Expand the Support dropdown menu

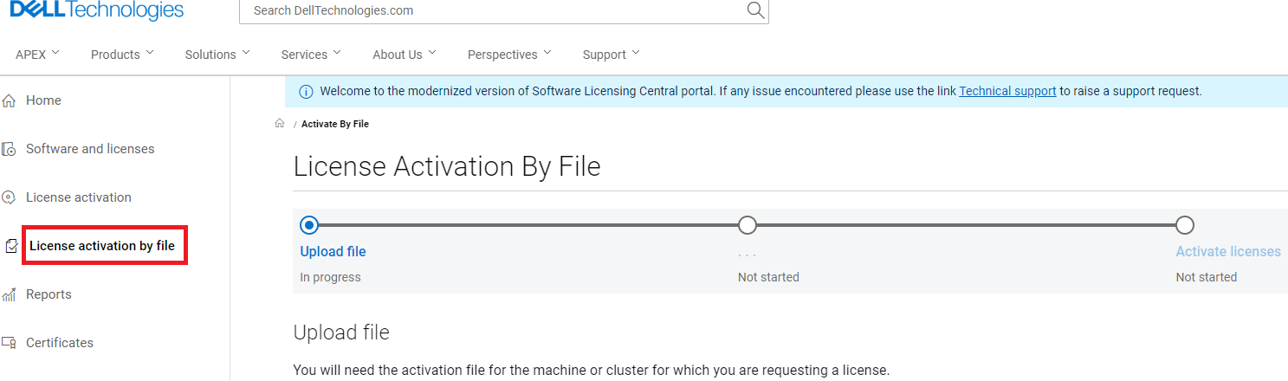tap(611, 55)
